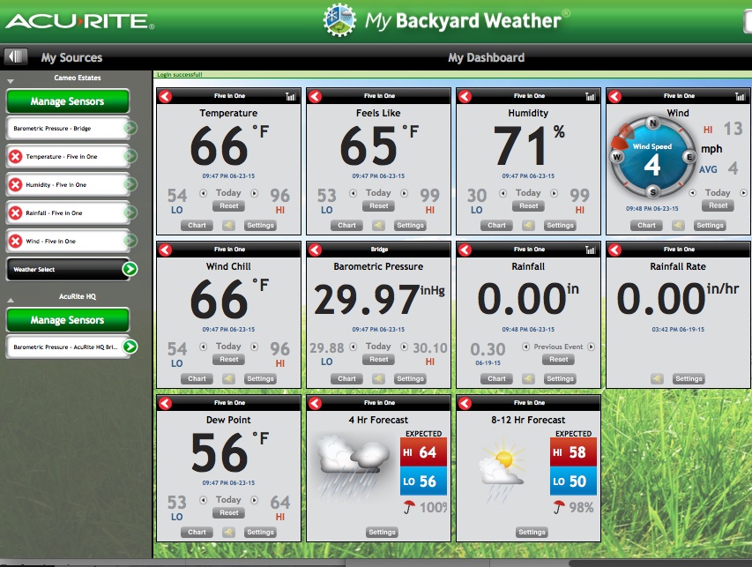Click the My Backyard Weather logo
Image resolution: width=752 pixels, height=567 pixels.
(447, 20)
